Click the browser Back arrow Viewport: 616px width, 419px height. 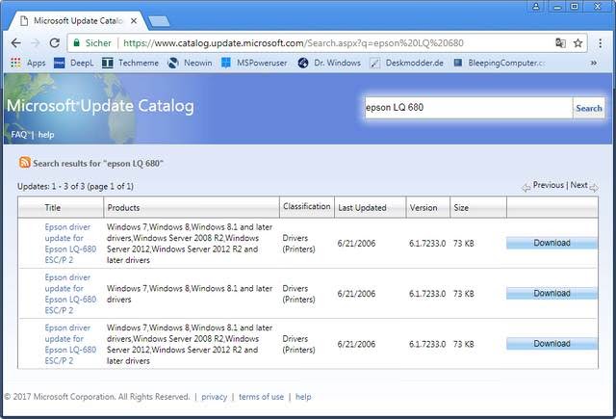16,42
